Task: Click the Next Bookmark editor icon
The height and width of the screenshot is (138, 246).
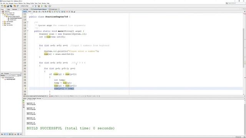Action: pyautogui.click(x=57, y=11)
